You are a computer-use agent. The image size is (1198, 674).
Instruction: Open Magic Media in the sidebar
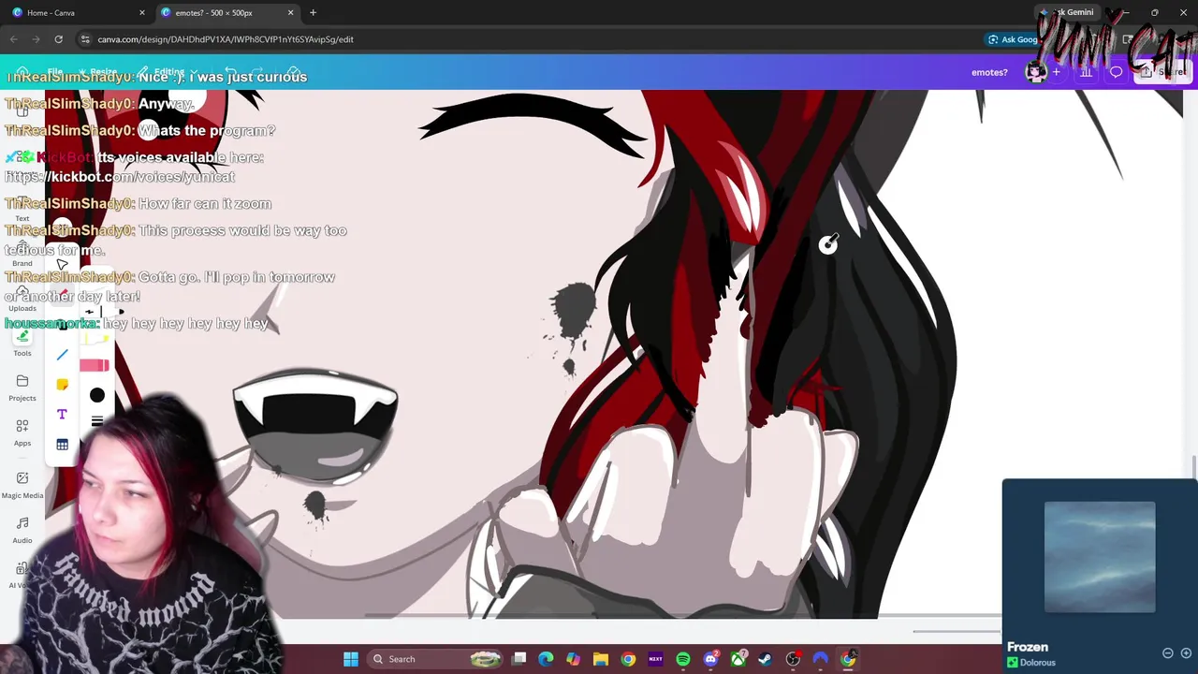point(22,484)
